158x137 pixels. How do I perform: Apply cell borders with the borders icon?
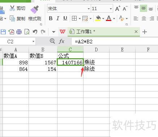coord(74,18)
